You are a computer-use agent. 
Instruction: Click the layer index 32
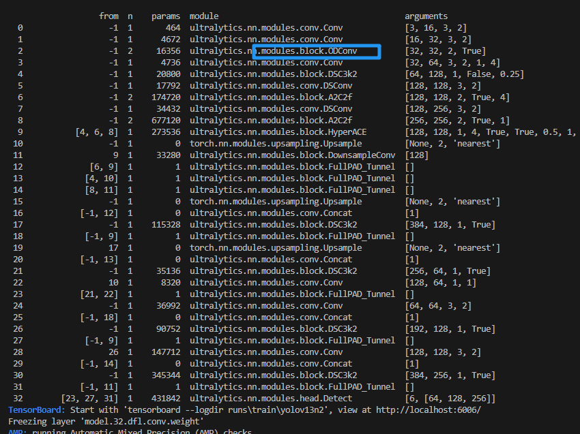[x=18, y=399]
